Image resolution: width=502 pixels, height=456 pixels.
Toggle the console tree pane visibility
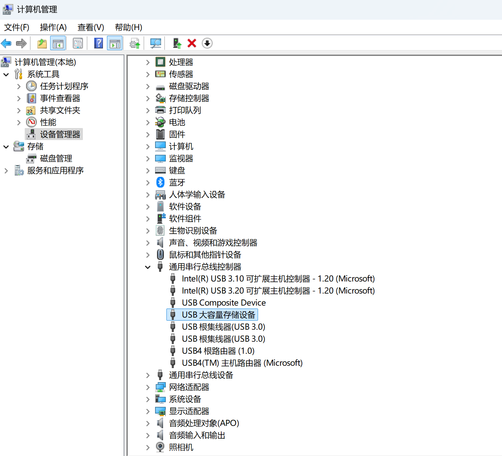[58, 43]
